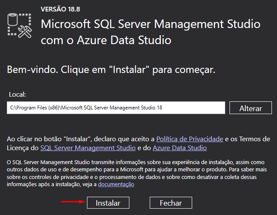Click the Bem-vindo welcome heading
Viewport: 277px width, 215px height.
111,70
